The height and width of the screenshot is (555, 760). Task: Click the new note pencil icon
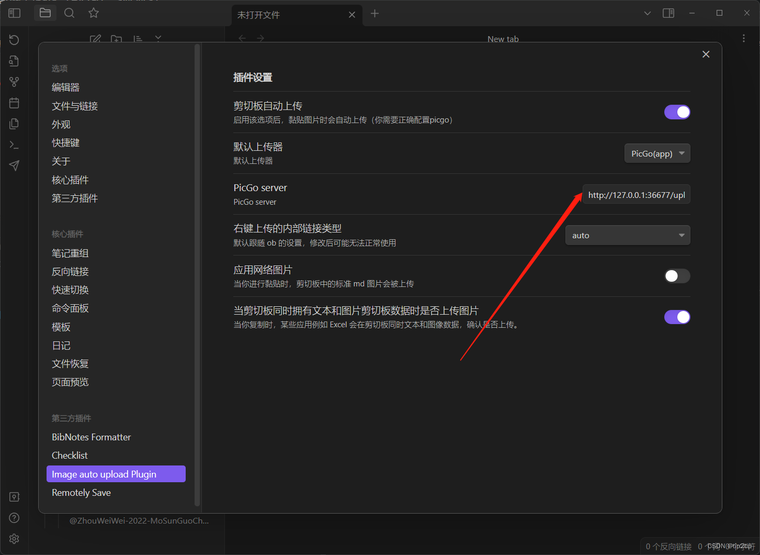pos(95,39)
